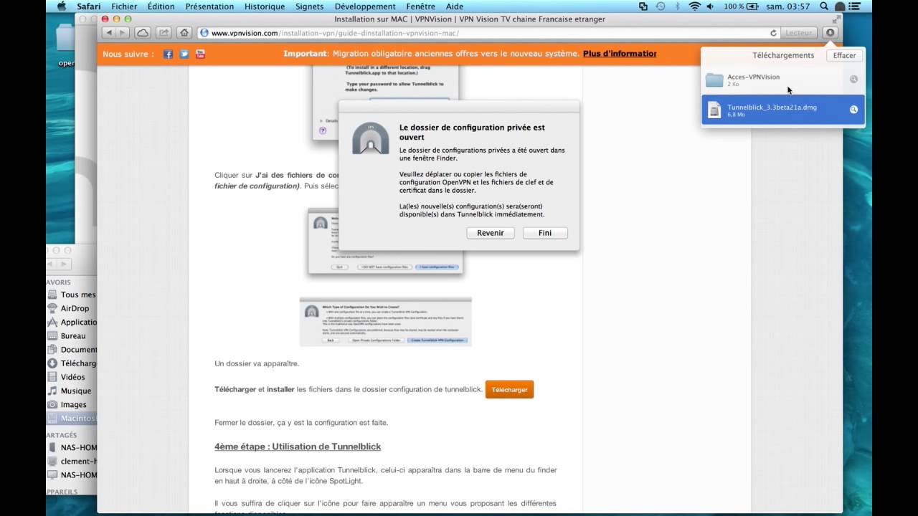Select Images in the Finder sidebar
Image resolution: width=918 pixels, height=516 pixels.
(72, 404)
